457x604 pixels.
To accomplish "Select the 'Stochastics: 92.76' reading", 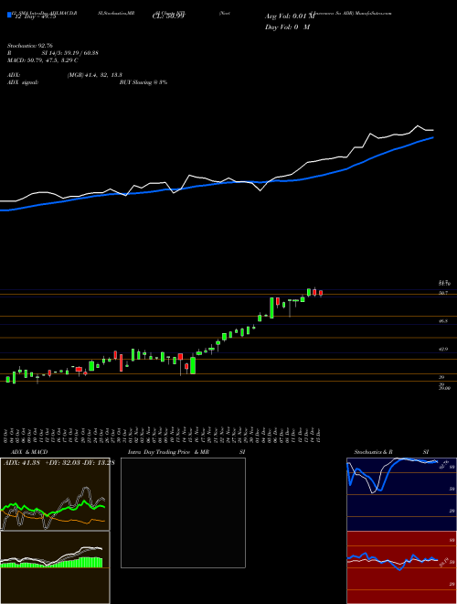I will (x=29, y=46).
